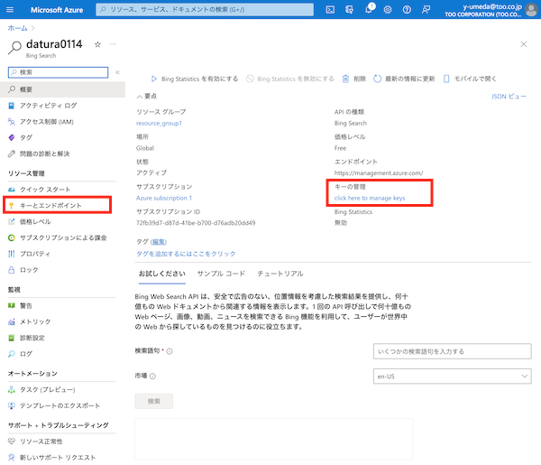Select テンプレートのエクスポート icon

point(12,405)
